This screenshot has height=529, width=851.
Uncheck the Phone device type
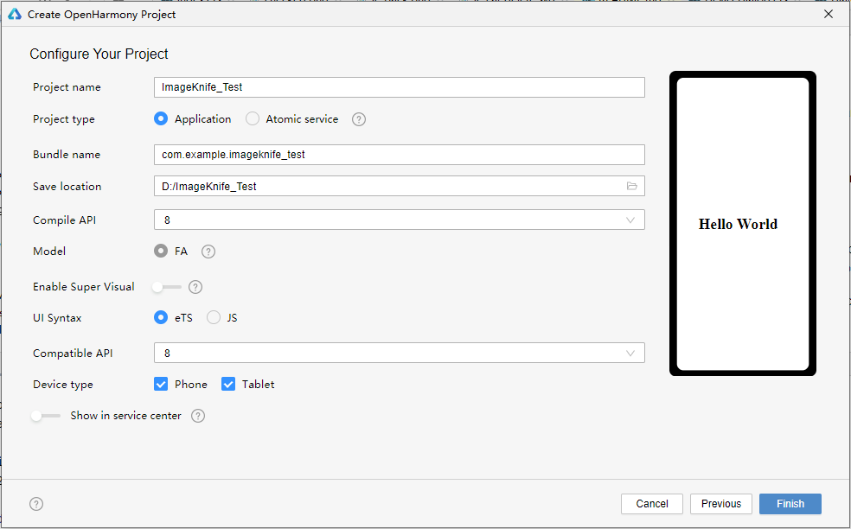point(161,384)
